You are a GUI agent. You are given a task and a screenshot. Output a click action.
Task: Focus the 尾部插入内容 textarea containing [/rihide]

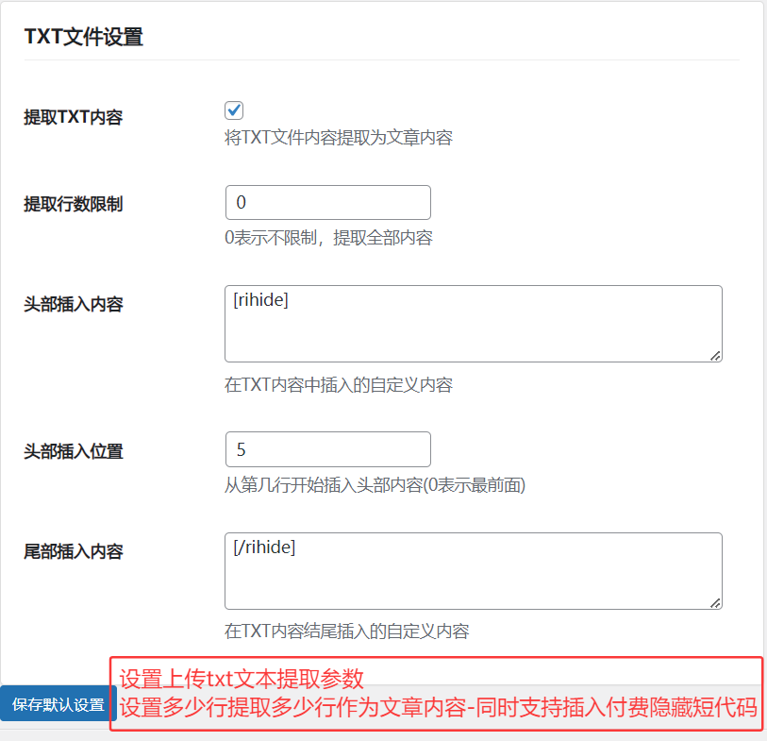pyautogui.click(x=472, y=570)
